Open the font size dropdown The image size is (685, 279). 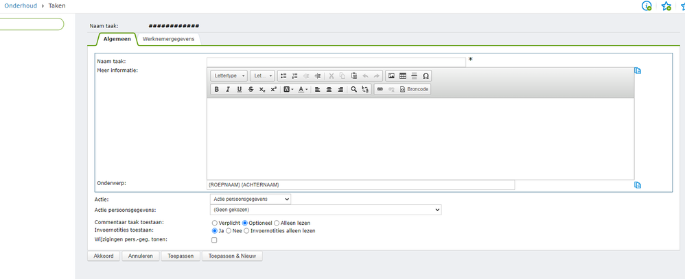[x=263, y=75]
